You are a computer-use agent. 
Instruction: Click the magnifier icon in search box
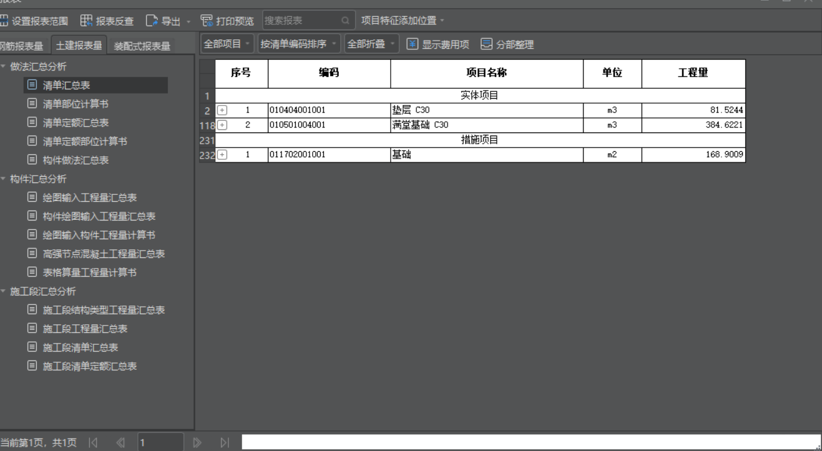point(345,21)
